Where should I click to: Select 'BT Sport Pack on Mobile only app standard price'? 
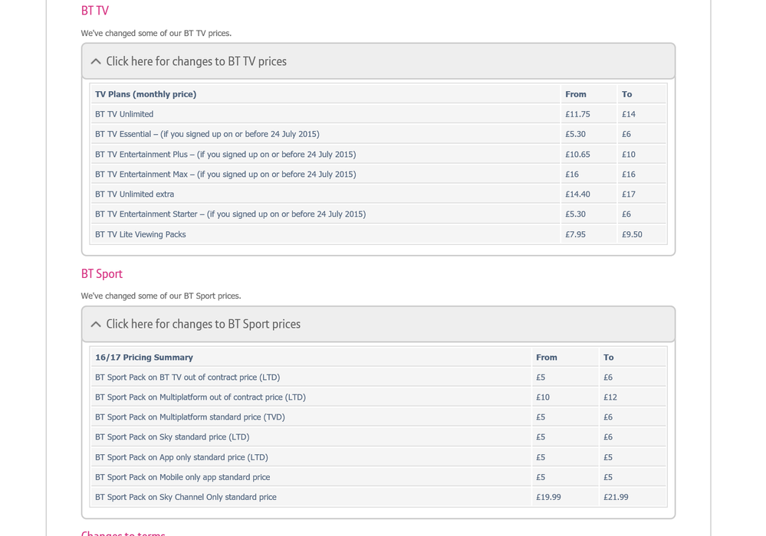tap(182, 478)
